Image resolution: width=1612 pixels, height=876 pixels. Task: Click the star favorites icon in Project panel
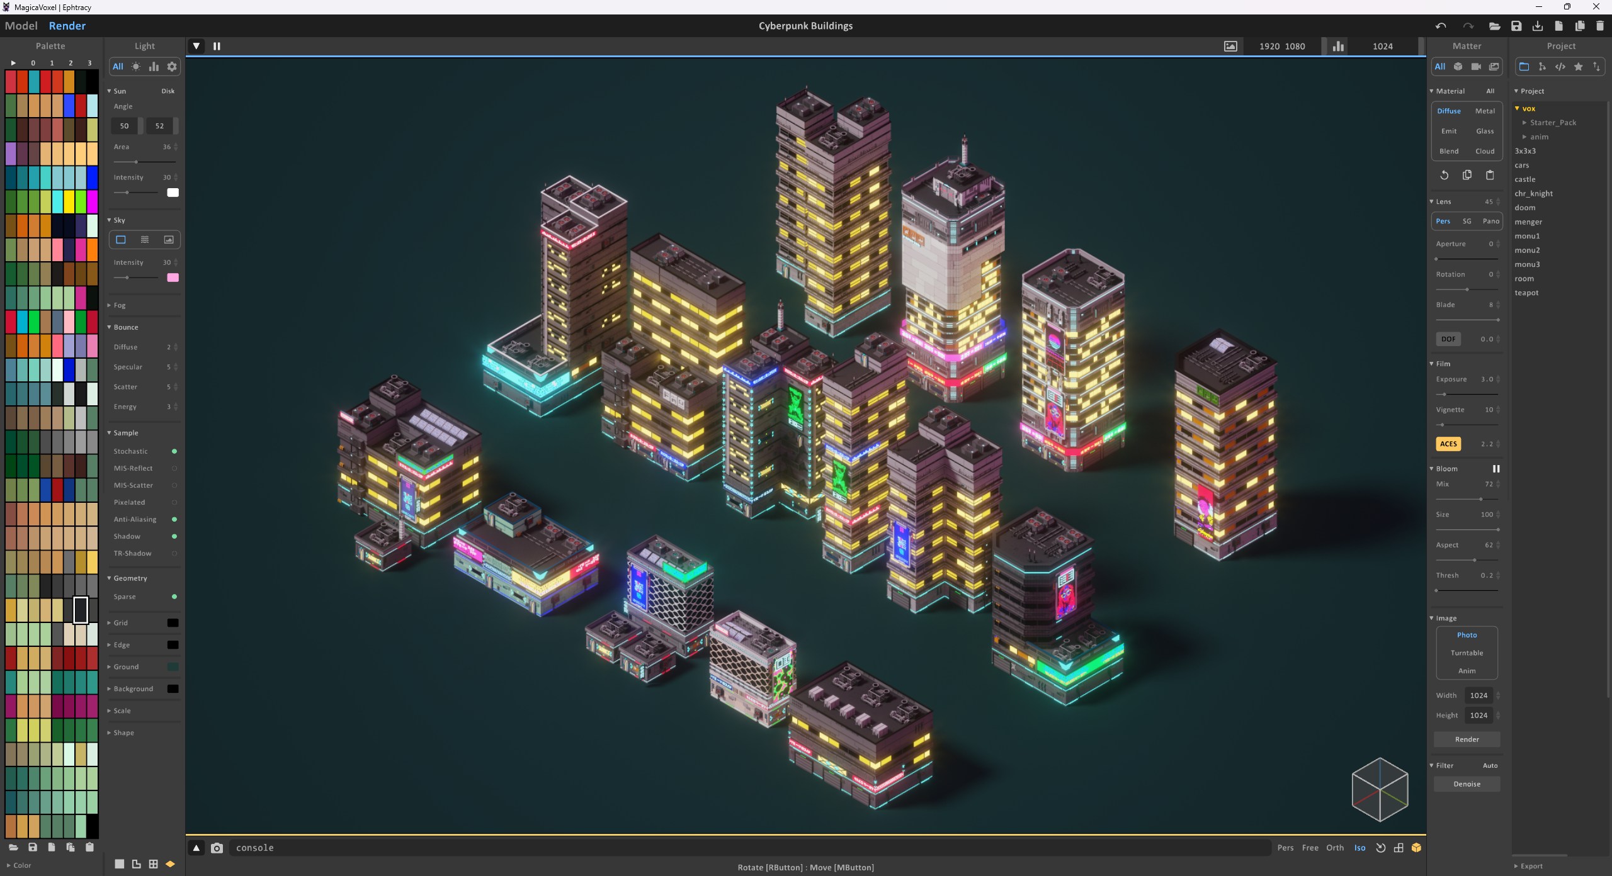tap(1579, 67)
